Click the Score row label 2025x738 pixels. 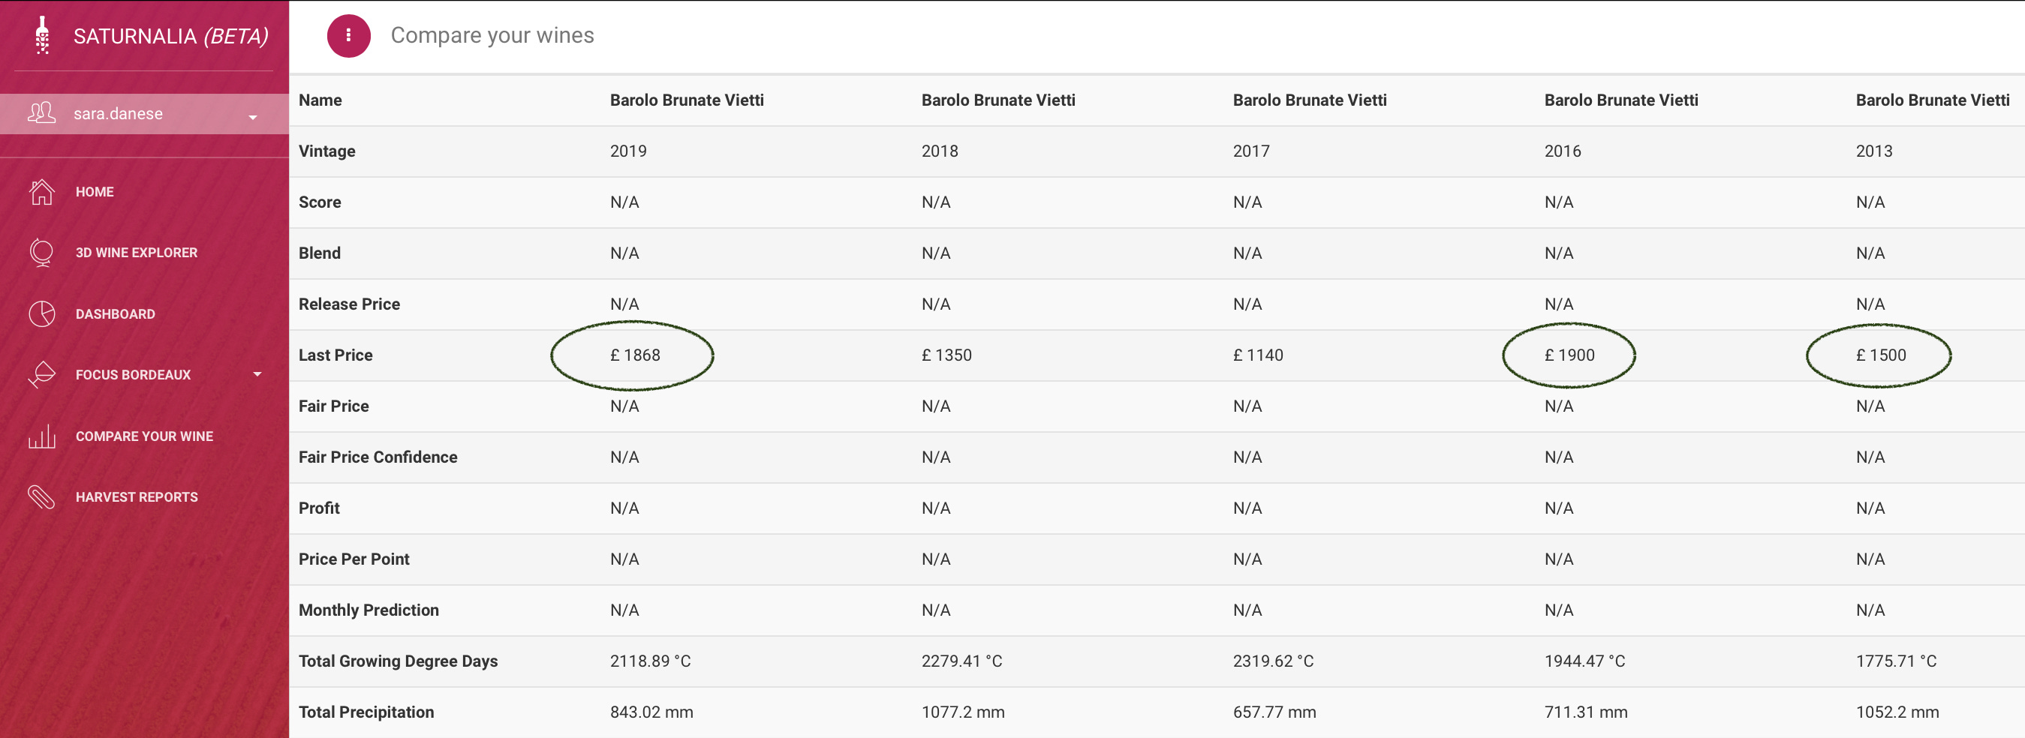click(x=320, y=202)
